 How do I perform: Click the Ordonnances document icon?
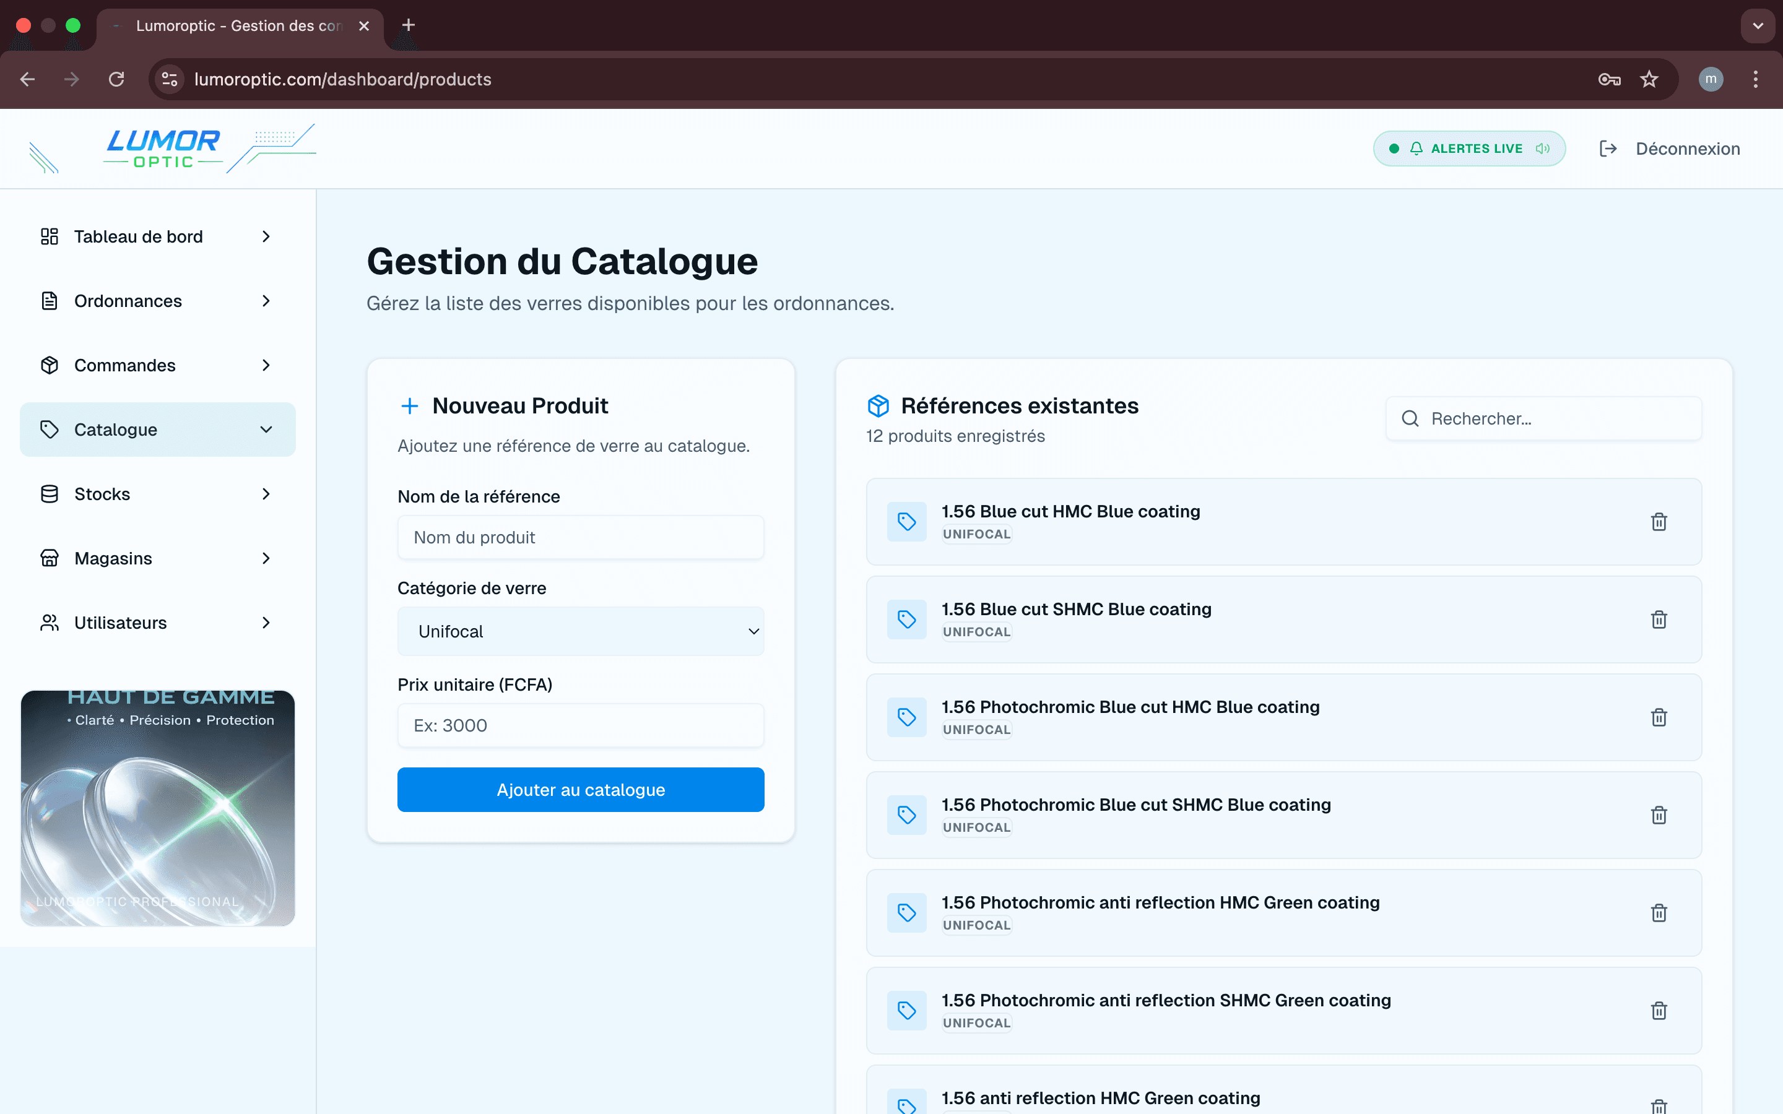[50, 301]
